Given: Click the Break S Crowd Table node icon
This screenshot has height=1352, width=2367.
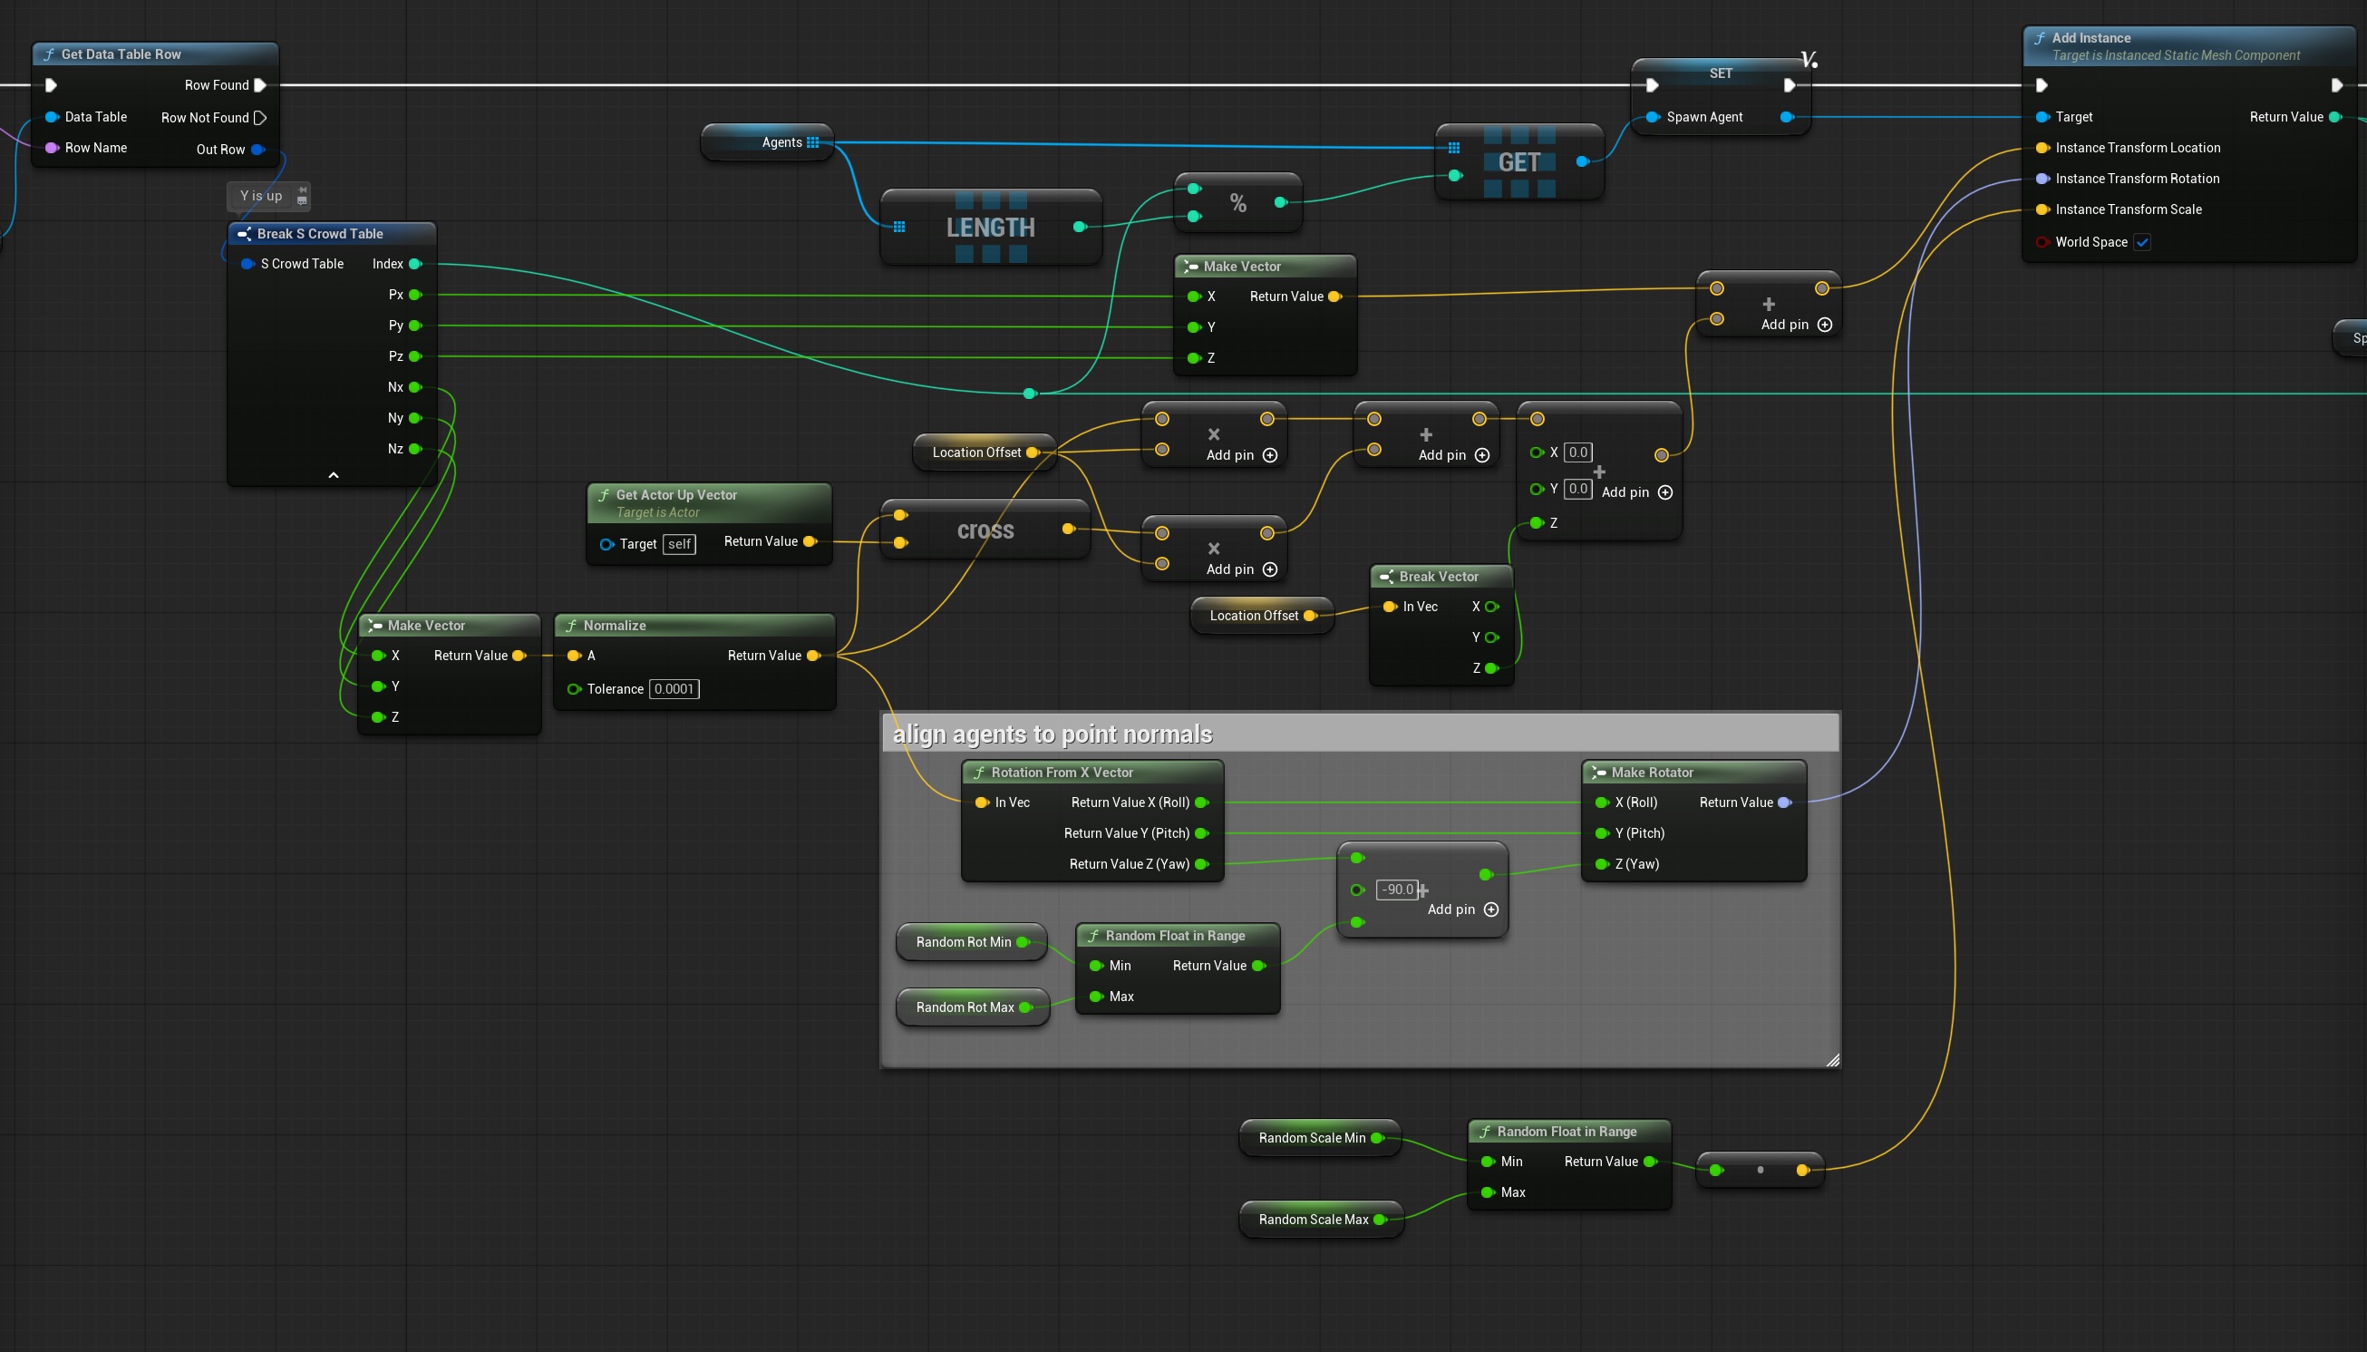Looking at the screenshot, I should (244, 234).
